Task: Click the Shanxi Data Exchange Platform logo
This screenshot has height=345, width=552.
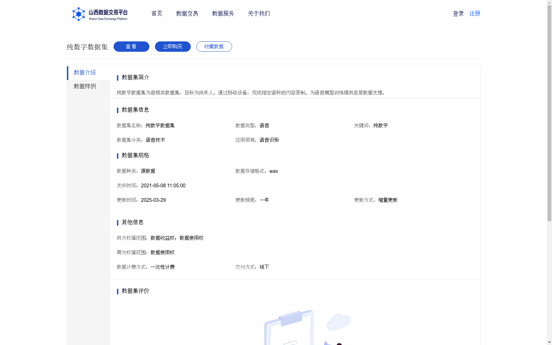Action: 100,14
